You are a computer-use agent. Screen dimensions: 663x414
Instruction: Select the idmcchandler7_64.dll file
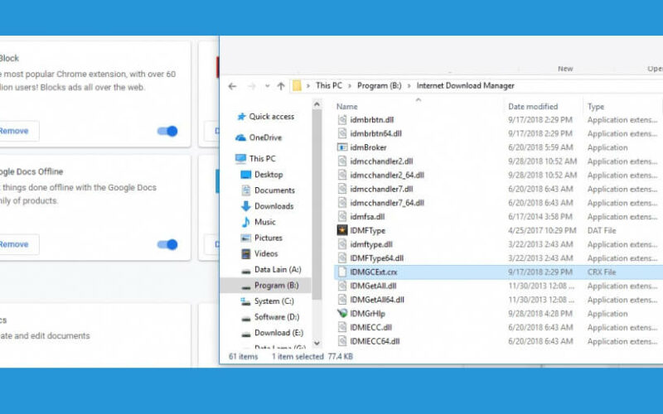tap(387, 203)
